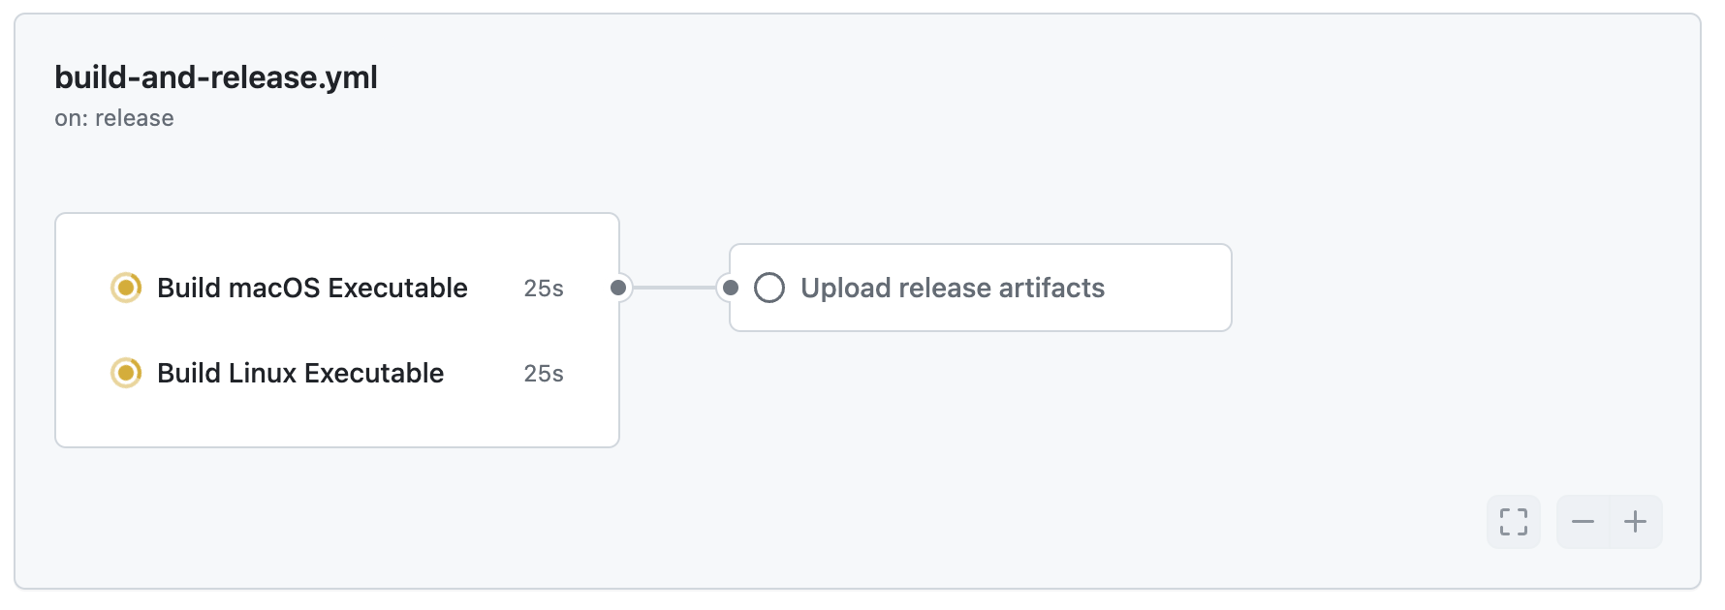Zoom out of the workflow graph
The image size is (1725, 610).
(x=1584, y=522)
